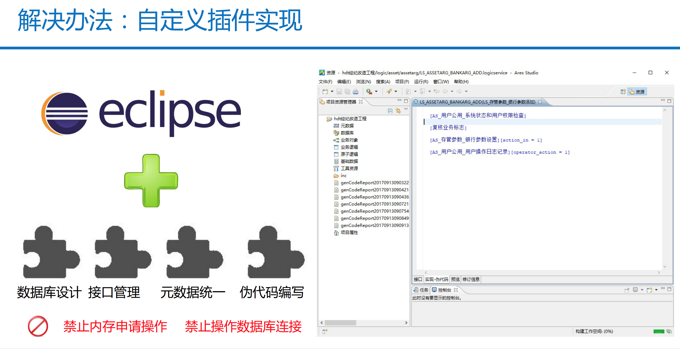Open the 窗口(W) menu
Viewport: 680px width, 349px height.
tap(441, 82)
